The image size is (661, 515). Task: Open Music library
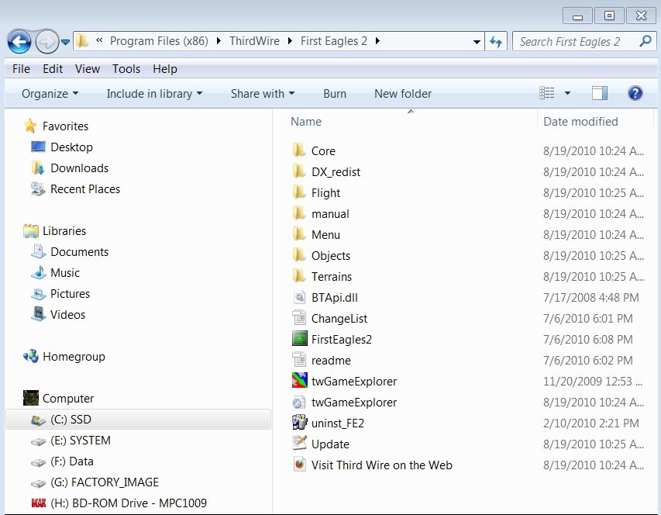coord(65,273)
